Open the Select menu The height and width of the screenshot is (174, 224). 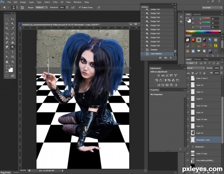click(47, 2)
